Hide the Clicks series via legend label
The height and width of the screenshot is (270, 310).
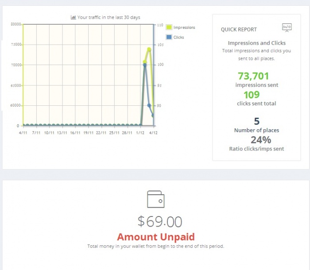pos(179,37)
